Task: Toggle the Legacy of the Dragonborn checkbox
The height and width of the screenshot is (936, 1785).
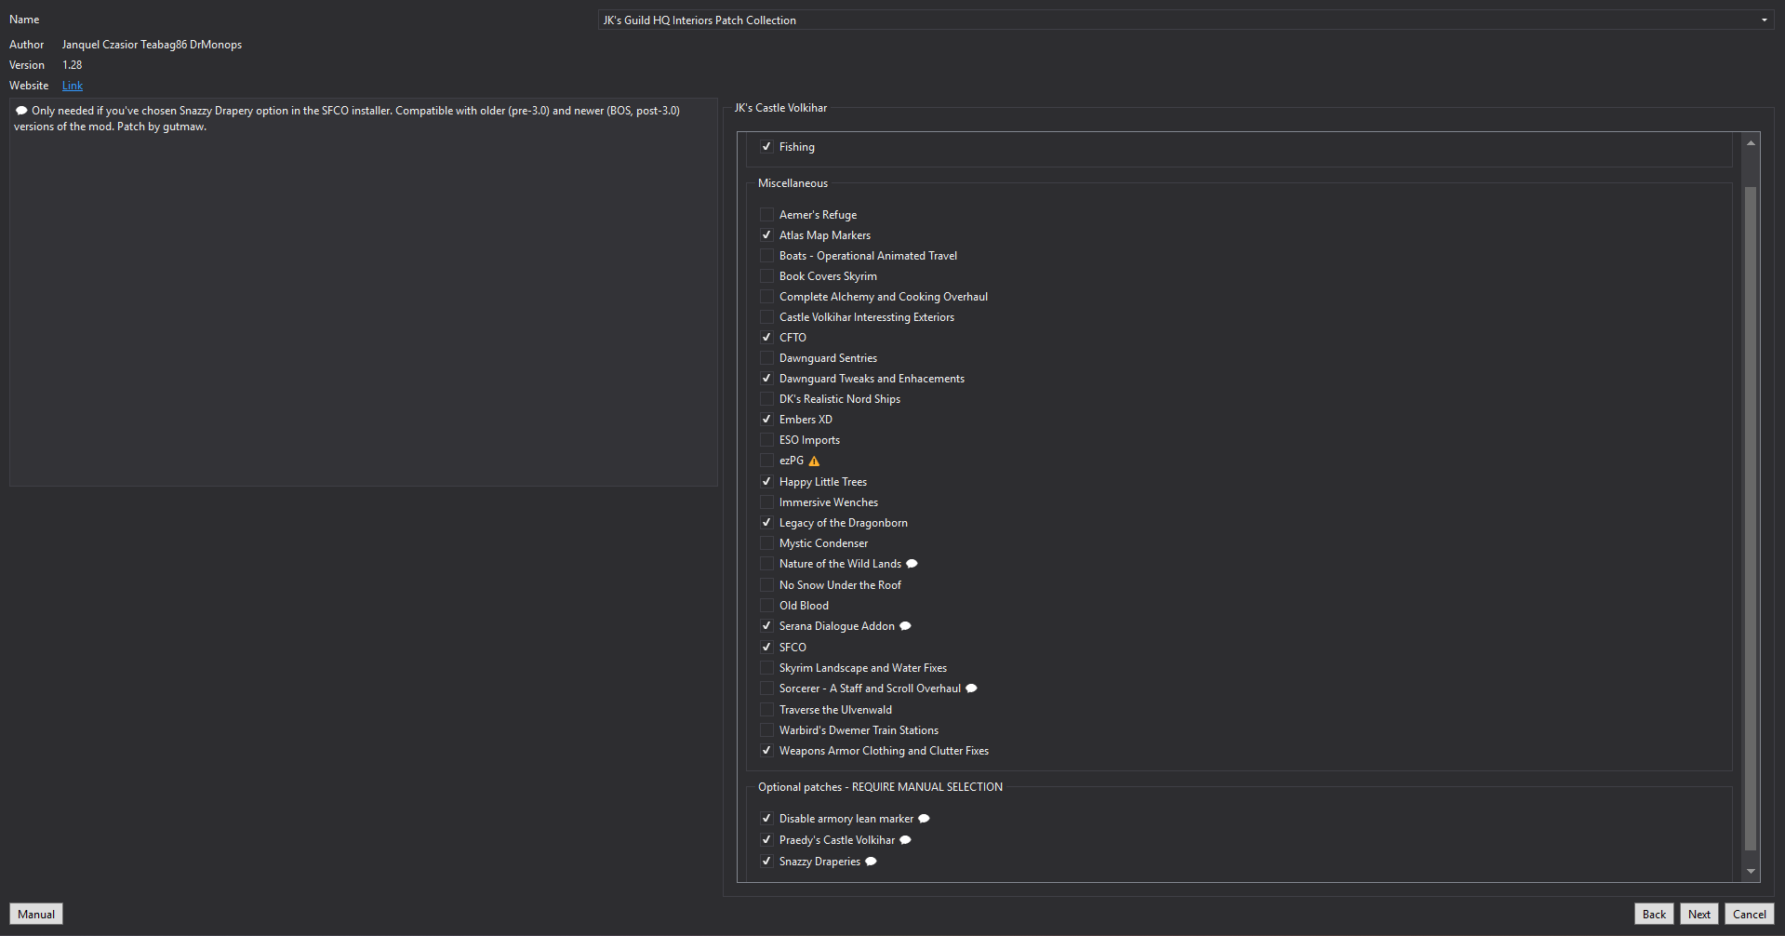Action: [766, 523]
